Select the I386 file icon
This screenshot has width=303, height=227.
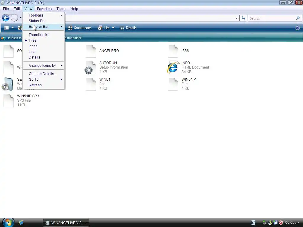pos(173,51)
